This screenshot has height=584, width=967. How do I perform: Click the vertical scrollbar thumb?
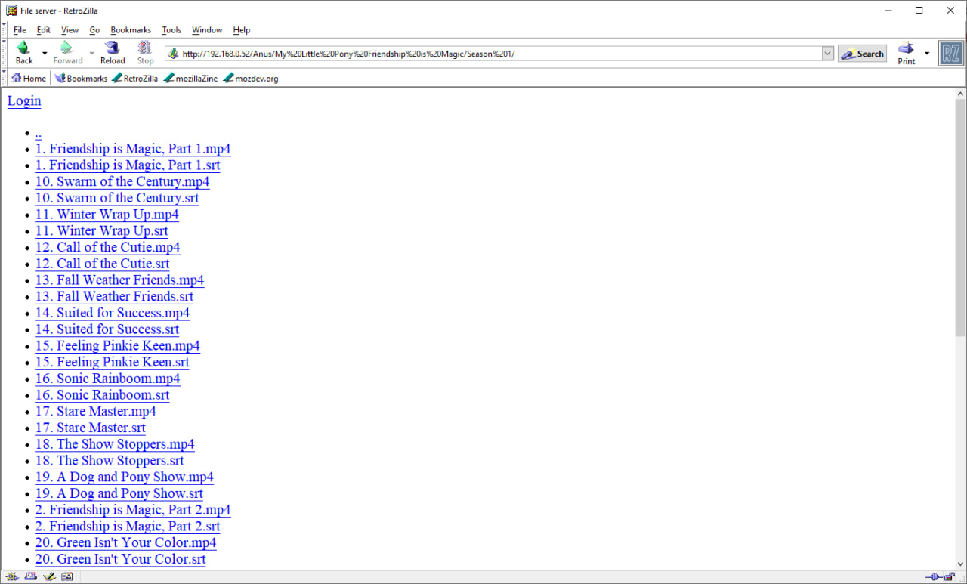pyautogui.click(x=960, y=218)
